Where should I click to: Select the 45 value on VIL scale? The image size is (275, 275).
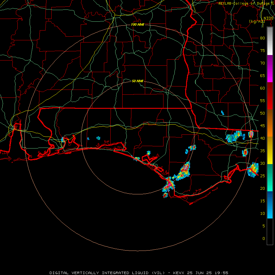(x=262, y=126)
